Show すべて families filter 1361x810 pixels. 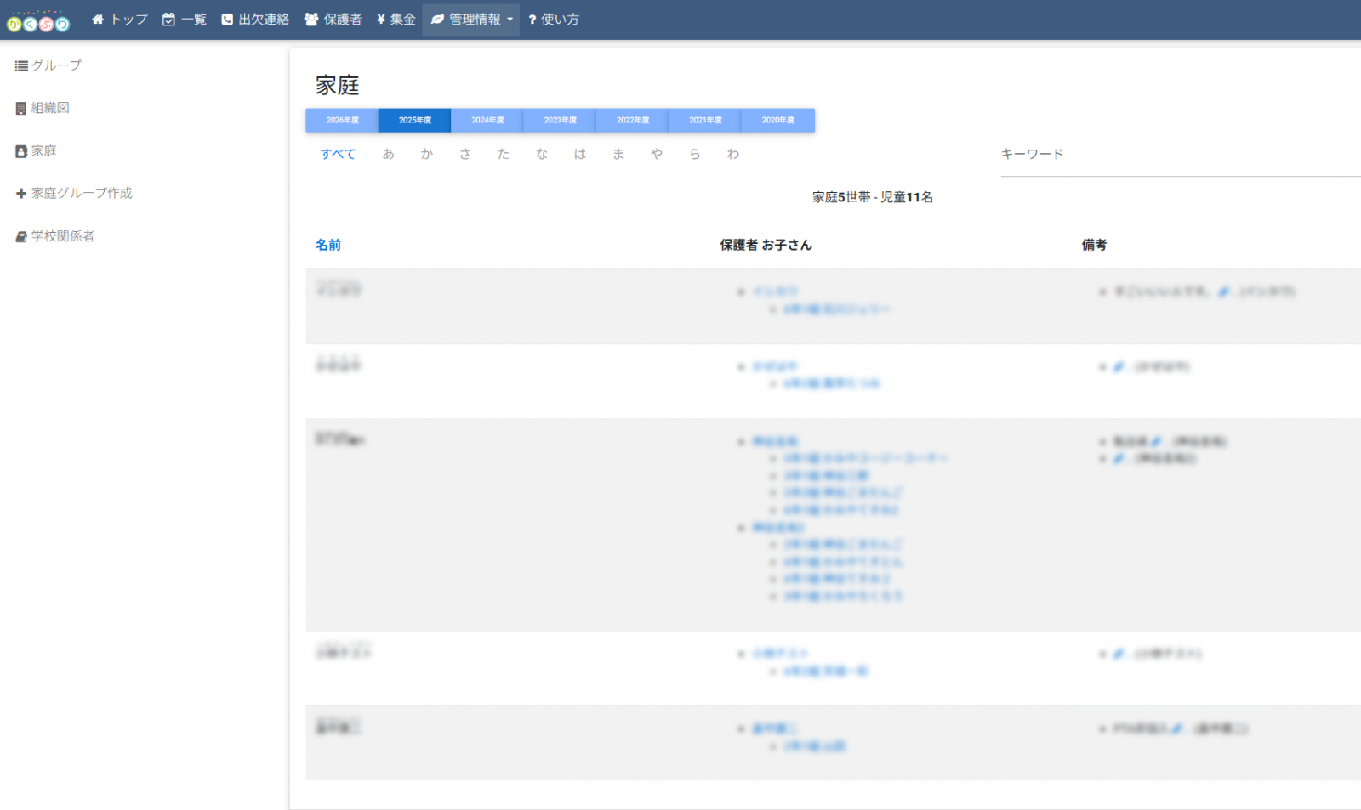(338, 154)
